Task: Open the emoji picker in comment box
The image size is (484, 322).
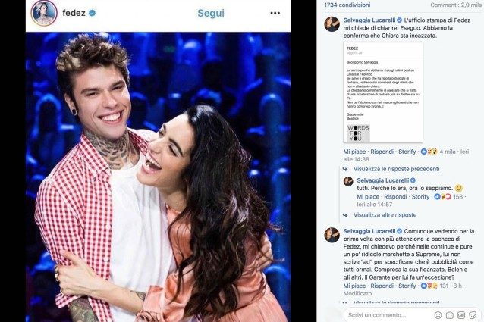Action: [x=438, y=315]
